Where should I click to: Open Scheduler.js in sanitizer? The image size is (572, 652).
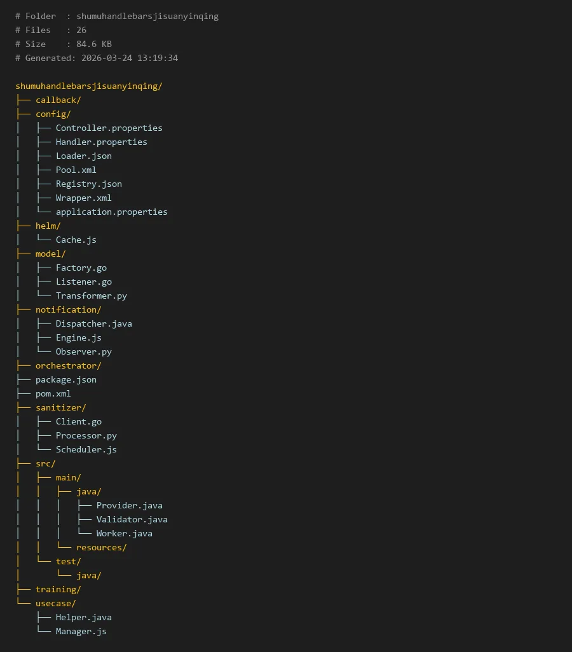pos(86,449)
